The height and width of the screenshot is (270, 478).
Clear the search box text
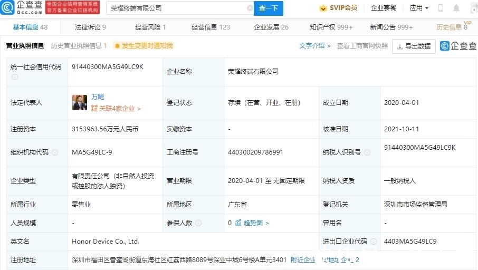(250, 8)
